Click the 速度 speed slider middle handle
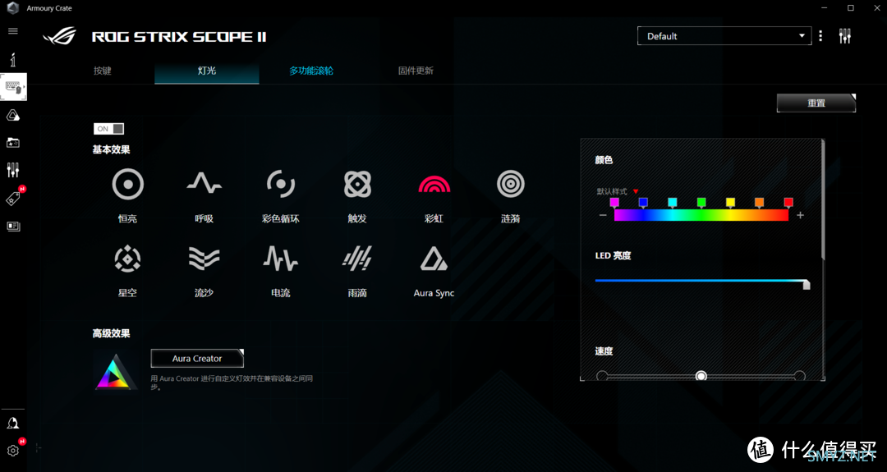The height and width of the screenshot is (472, 887). tap(701, 376)
